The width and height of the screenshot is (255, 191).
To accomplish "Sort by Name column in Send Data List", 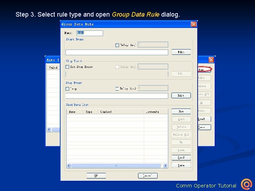I will (75, 112).
